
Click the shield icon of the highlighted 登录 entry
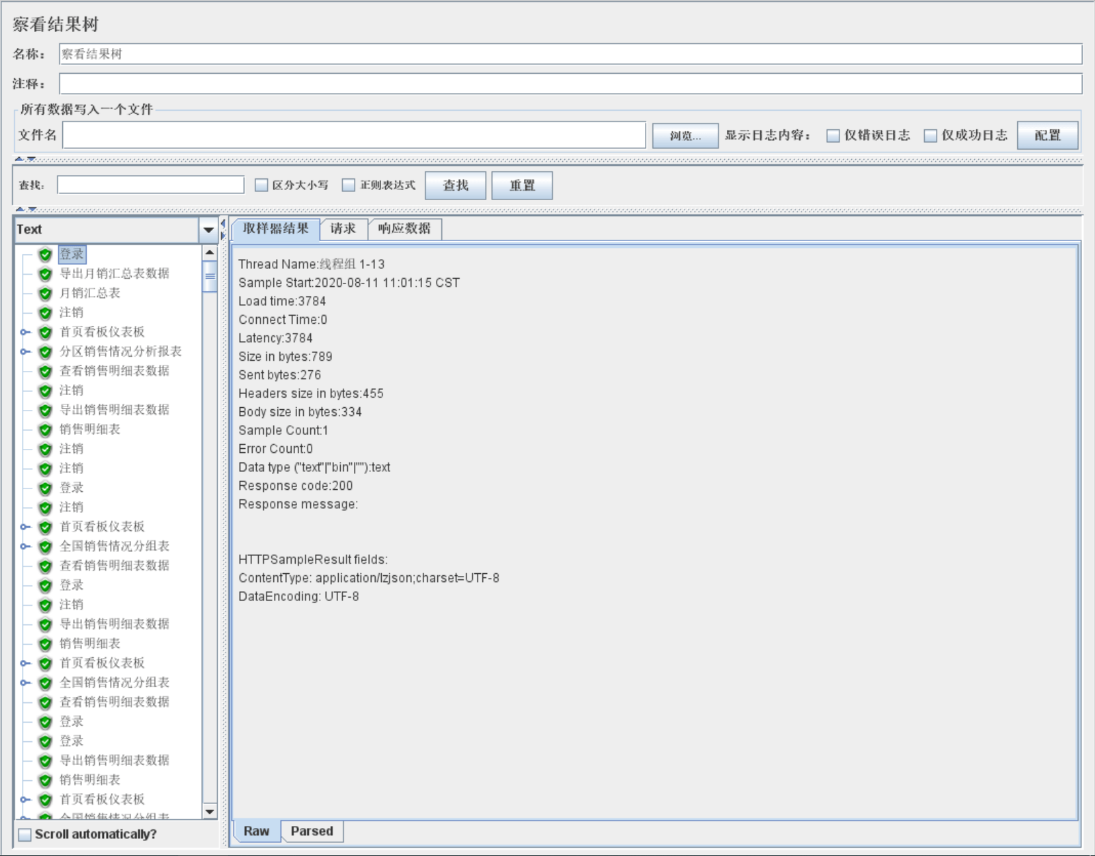45,255
